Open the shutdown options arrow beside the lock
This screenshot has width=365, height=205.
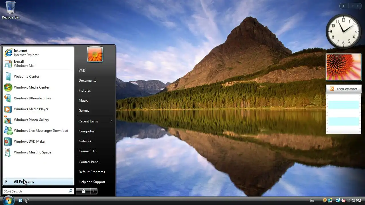coord(94,191)
